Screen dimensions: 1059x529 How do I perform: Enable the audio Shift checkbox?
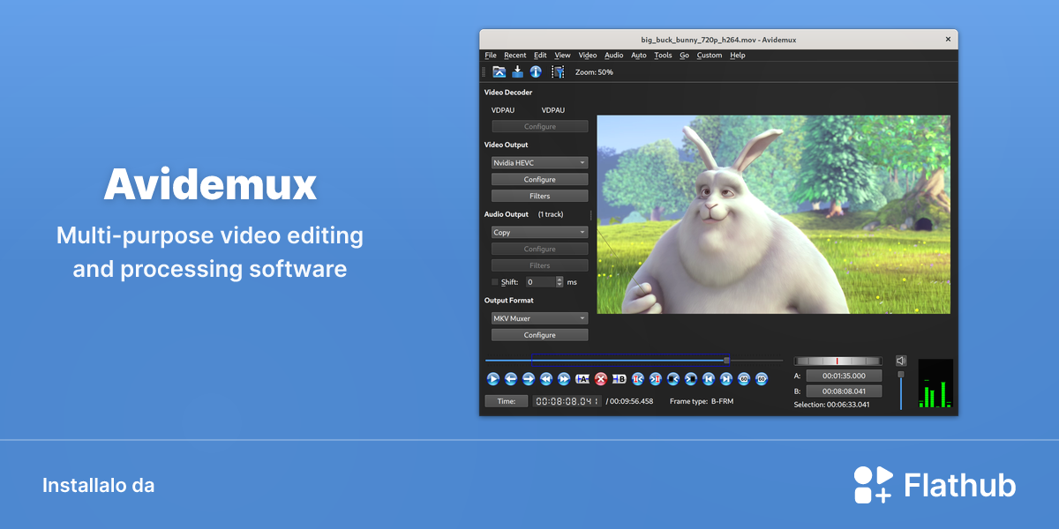tap(495, 282)
